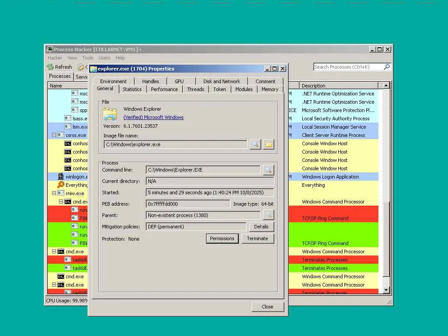Image resolution: width=448 pixels, height=336 pixels.
Task: Click the CPU Usage status bar entry
Action: pos(67,301)
